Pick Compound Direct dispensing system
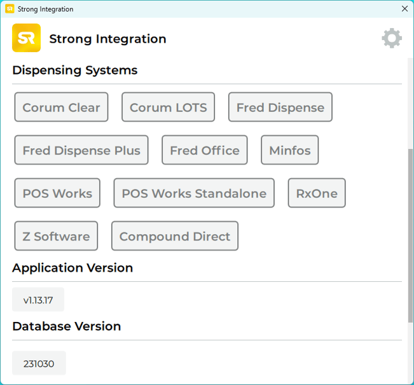 175,236
